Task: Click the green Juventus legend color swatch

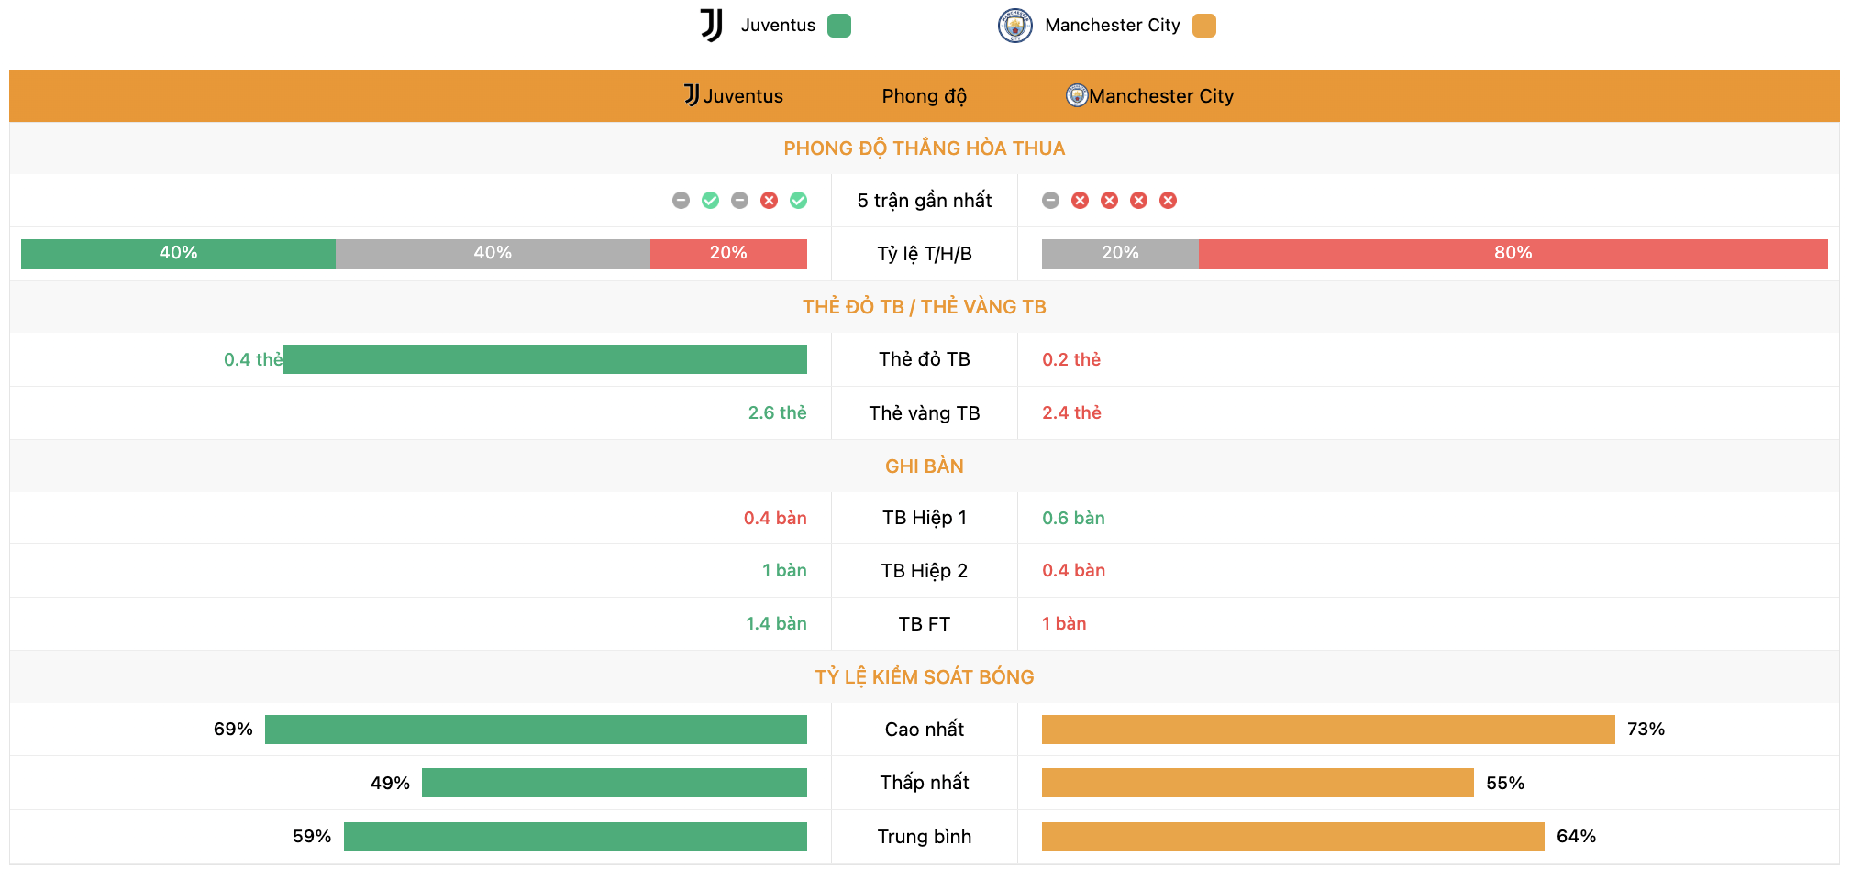Action: click(x=838, y=26)
